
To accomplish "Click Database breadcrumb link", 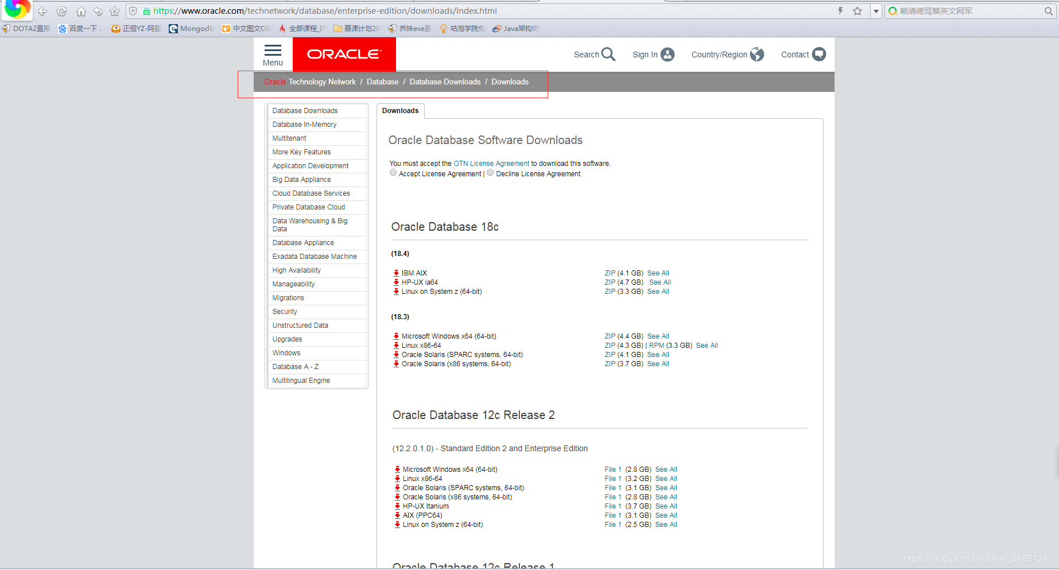I will [x=382, y=82].
